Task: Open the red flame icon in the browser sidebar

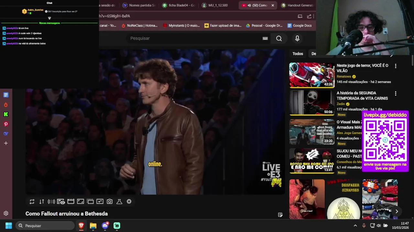Action: 6,105
